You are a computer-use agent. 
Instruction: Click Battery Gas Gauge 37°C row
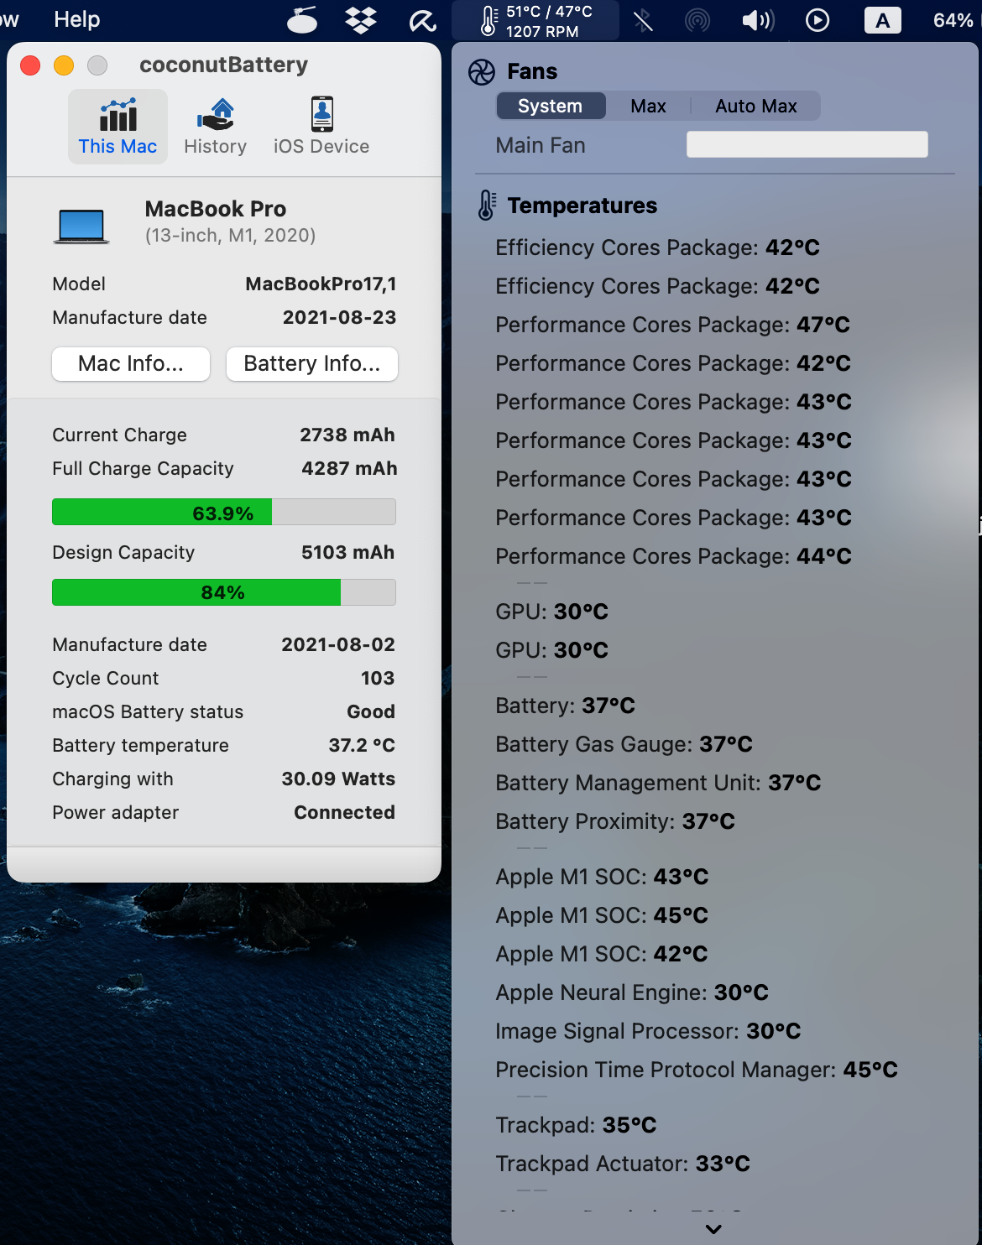pyautogui.click(x=624, y=744)
